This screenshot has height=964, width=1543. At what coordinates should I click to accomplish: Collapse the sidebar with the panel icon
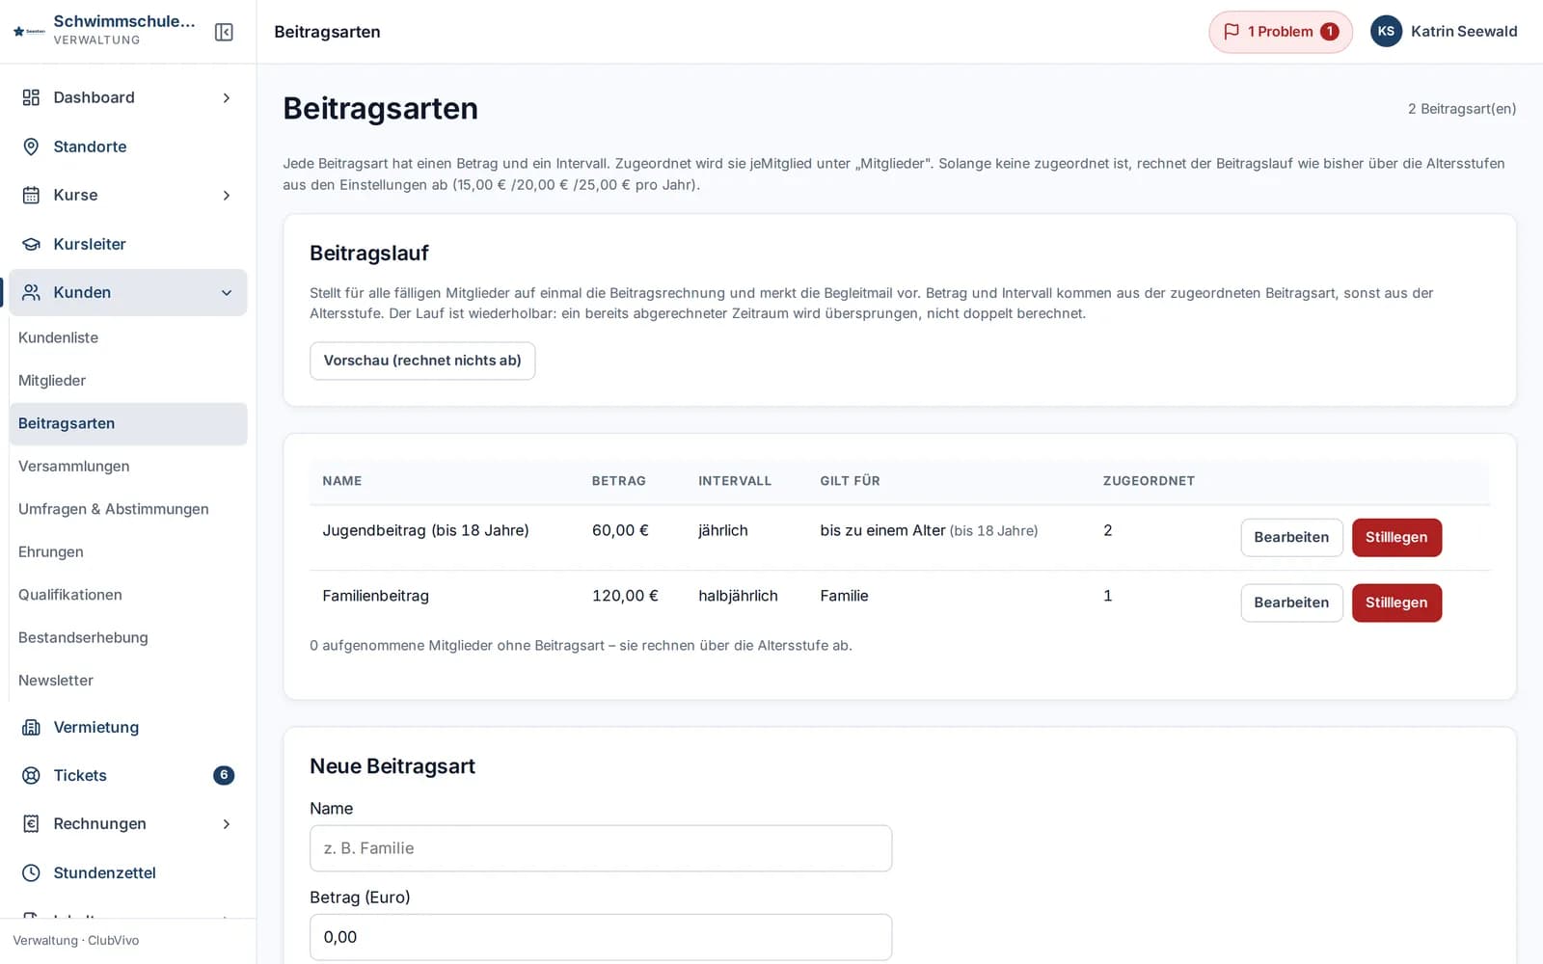[224, 32]
